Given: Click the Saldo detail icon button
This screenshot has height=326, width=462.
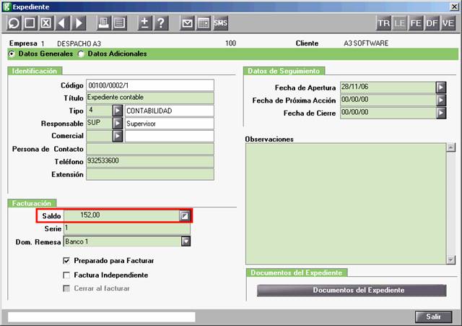Looking at the screenshot, I should (185, 215).
